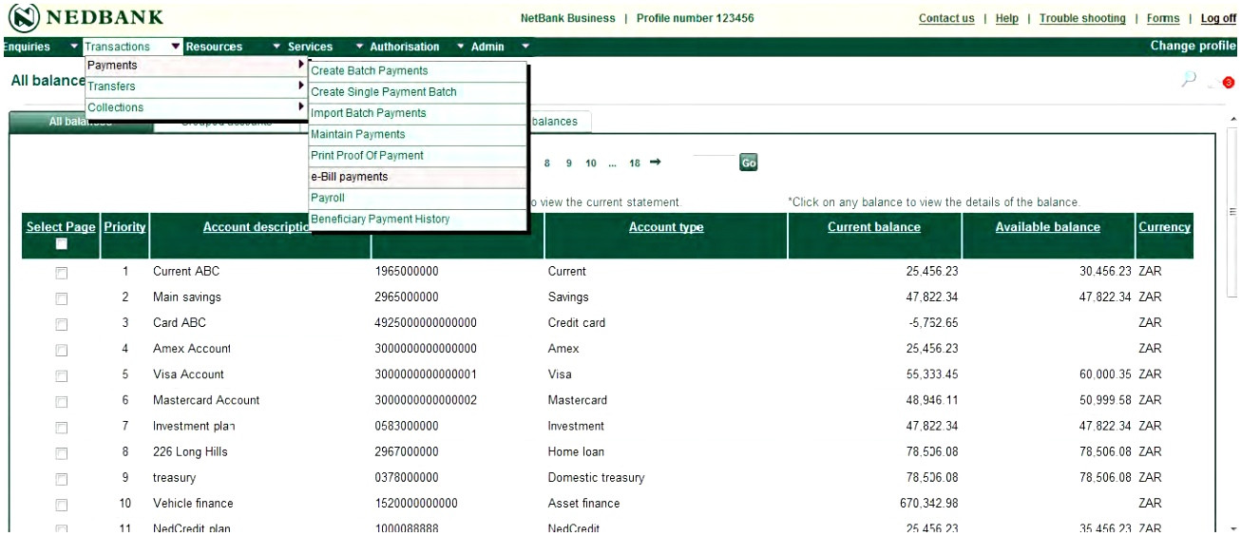Viewport: 1241px width, 536px height.
Task: Sort by Account type column header
Action: pyautogui.click(x=666, y=227)
